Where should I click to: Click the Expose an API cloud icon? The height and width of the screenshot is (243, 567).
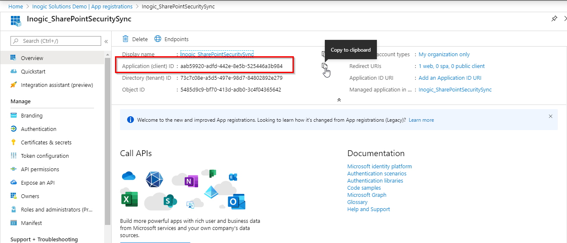point(13,183)
